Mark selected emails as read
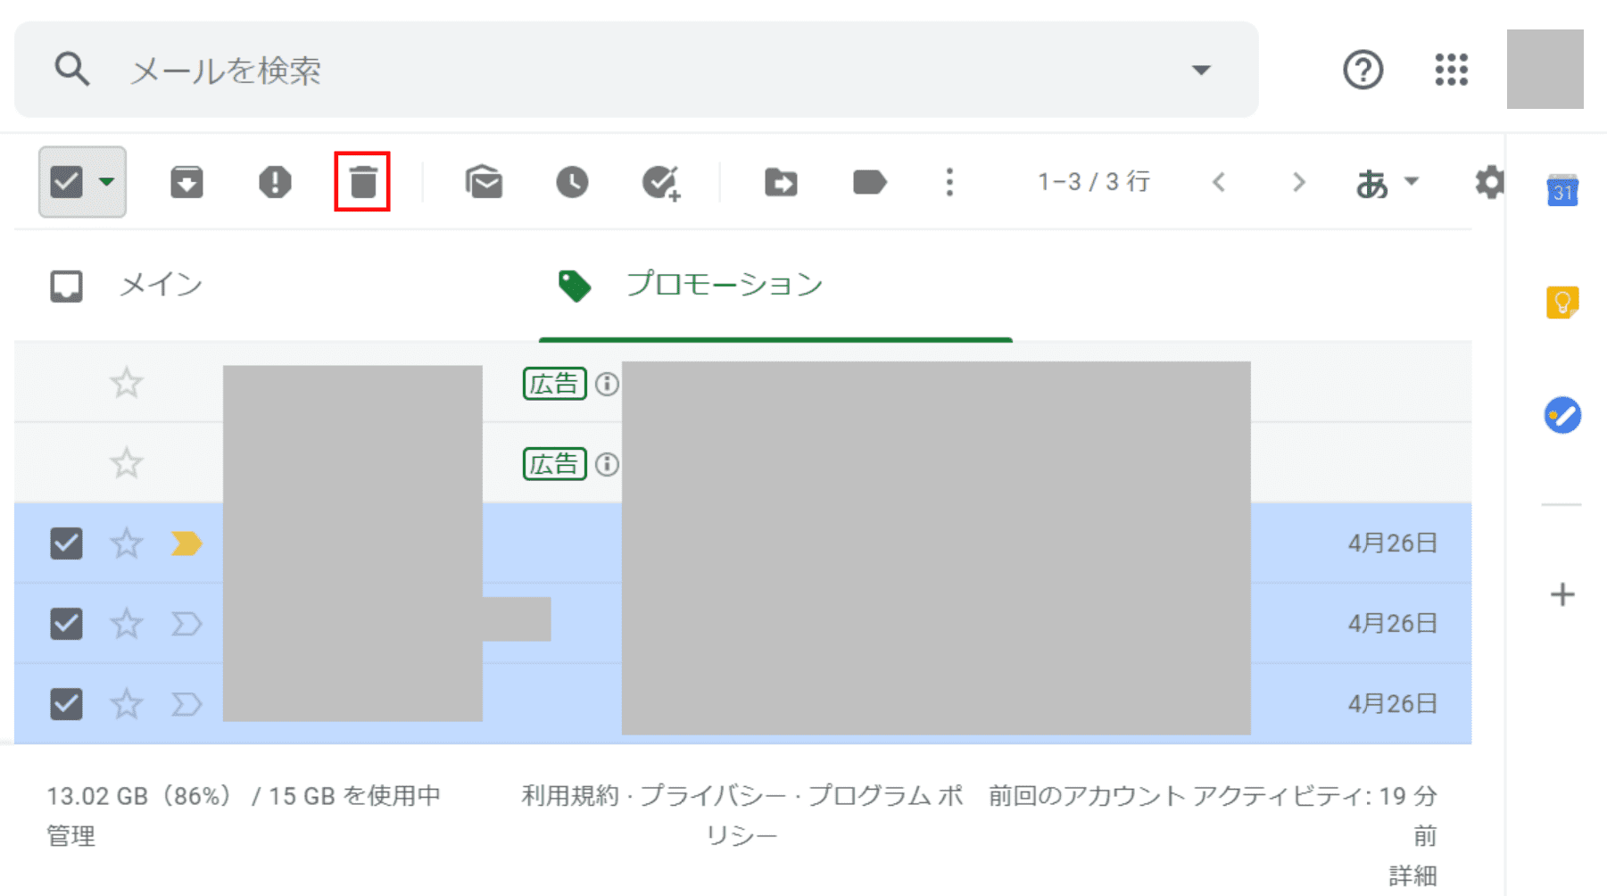 [x=484, y=182]
